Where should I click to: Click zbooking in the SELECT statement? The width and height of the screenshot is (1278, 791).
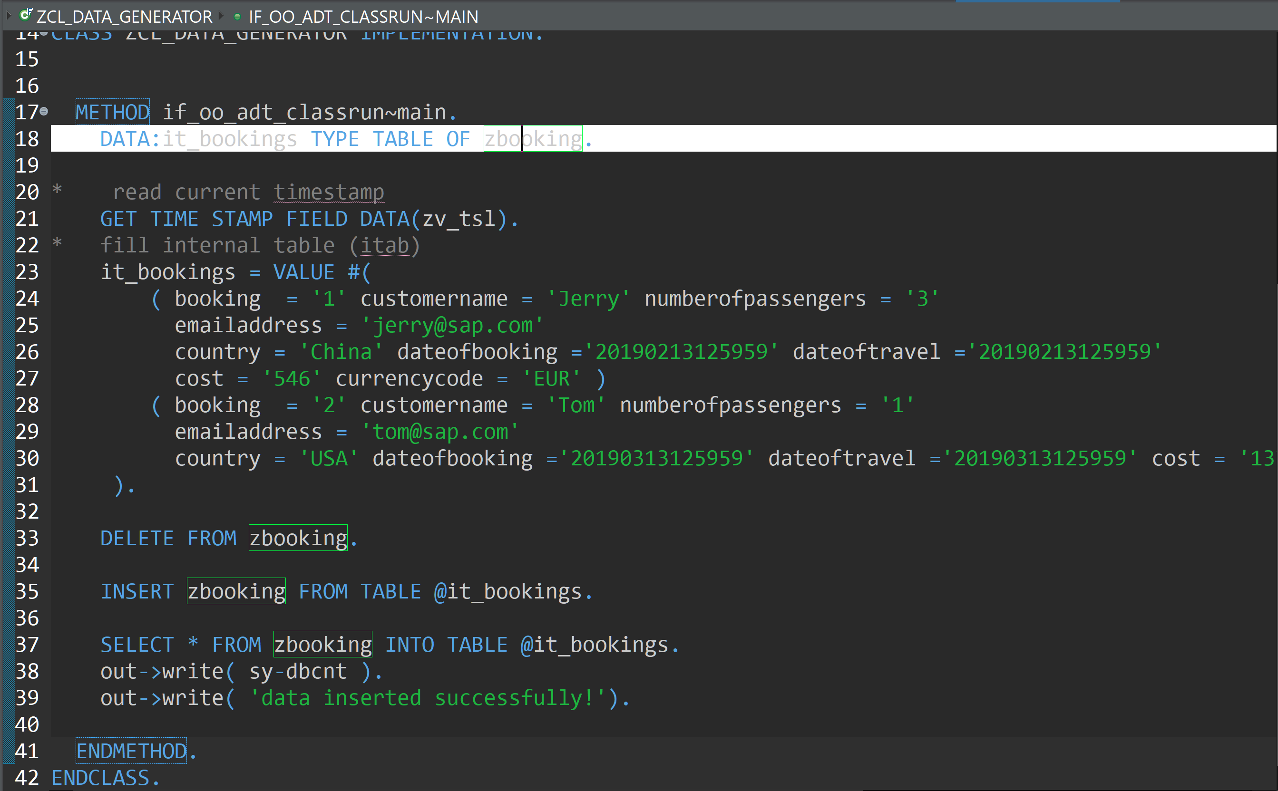tap(323, 645)
